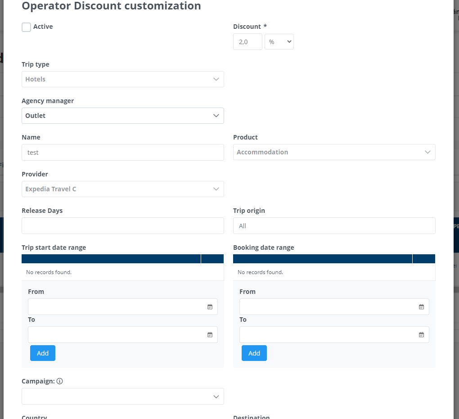Open calendar for Trip start To date
Screen dimensions: 459x419
[x=210, y=335]
